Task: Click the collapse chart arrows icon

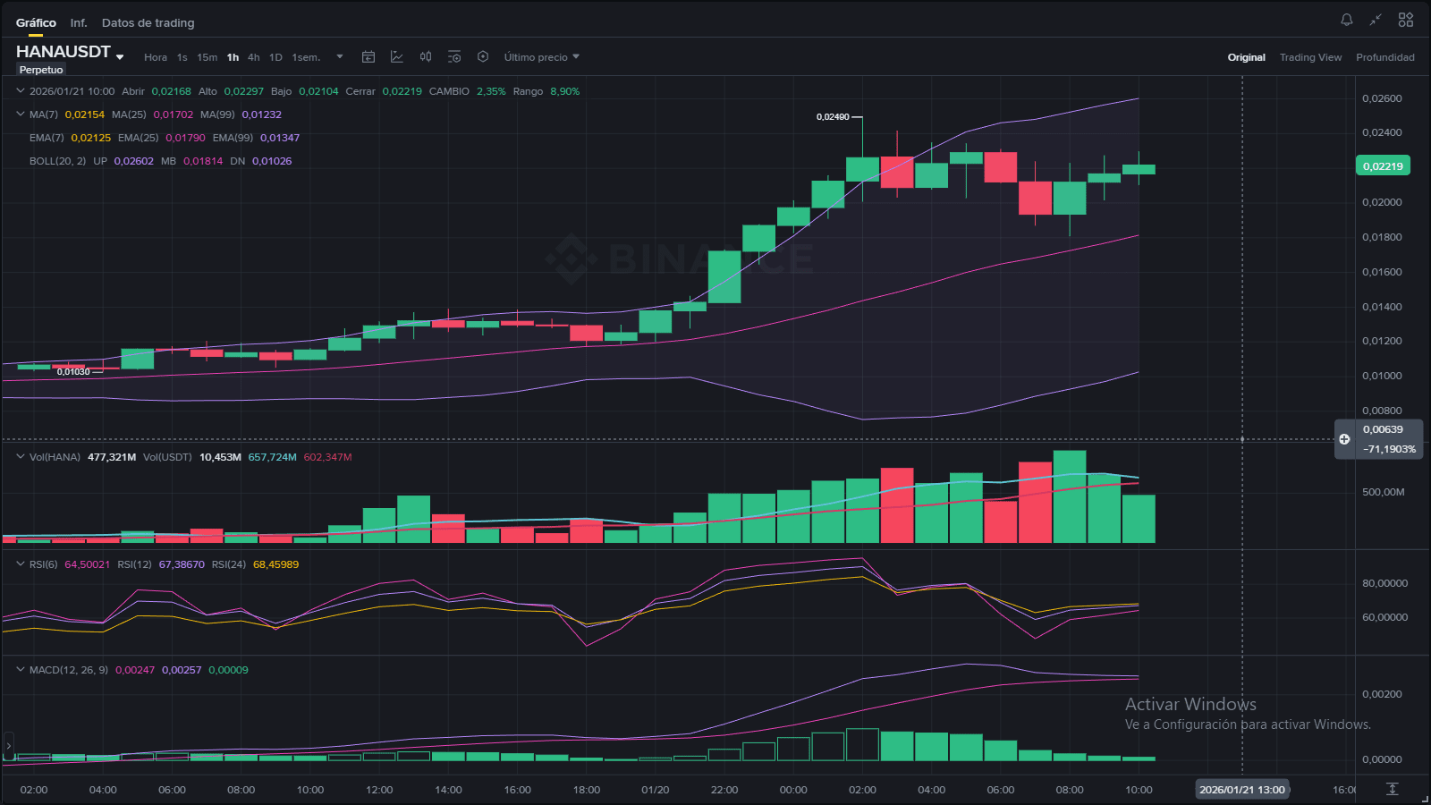Action: point(1376,20)
